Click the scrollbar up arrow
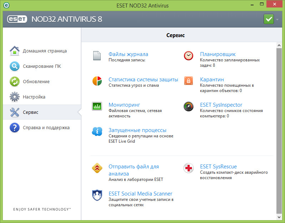This screenshot has width=285, height=223. [279, 45]
